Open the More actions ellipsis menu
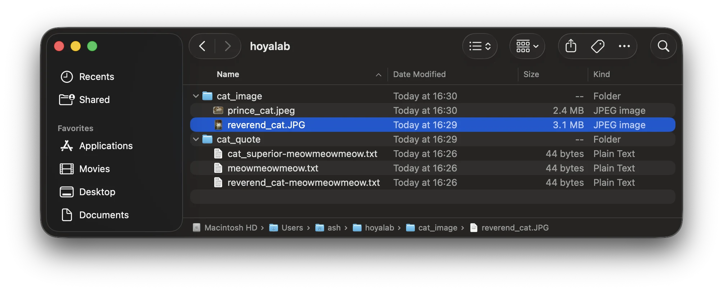 click(624, 46)
